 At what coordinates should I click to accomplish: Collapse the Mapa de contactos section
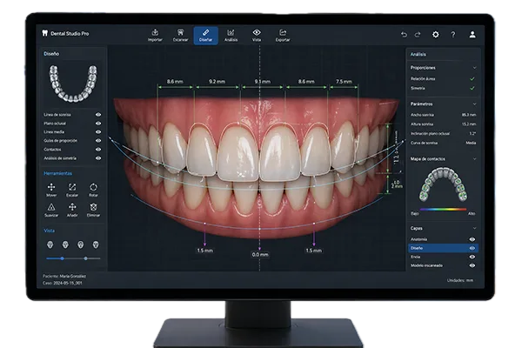[x=475, y=159]
